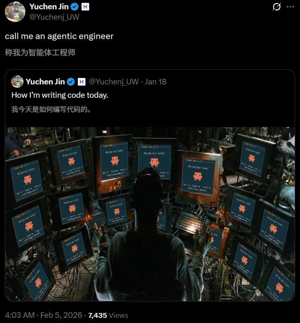Open the quoted tweet's Matrix monitors image
300x323 pixels.
[150, 214]
